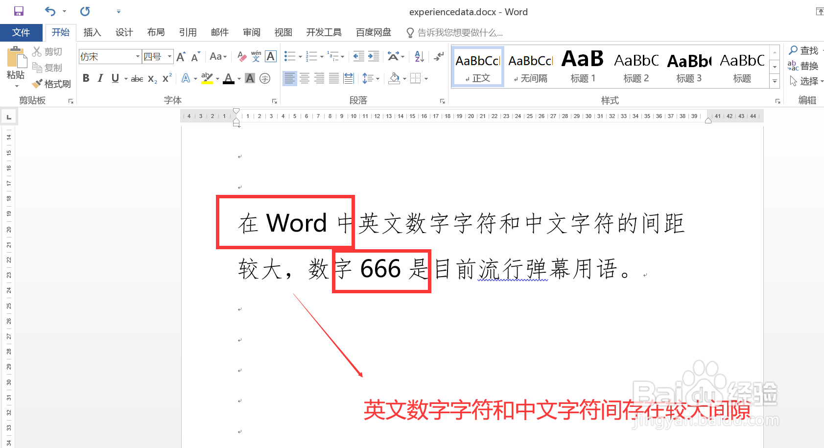Screen dimensions: 824x448
Task: Toggle Bold formatting
Action: 86,78
